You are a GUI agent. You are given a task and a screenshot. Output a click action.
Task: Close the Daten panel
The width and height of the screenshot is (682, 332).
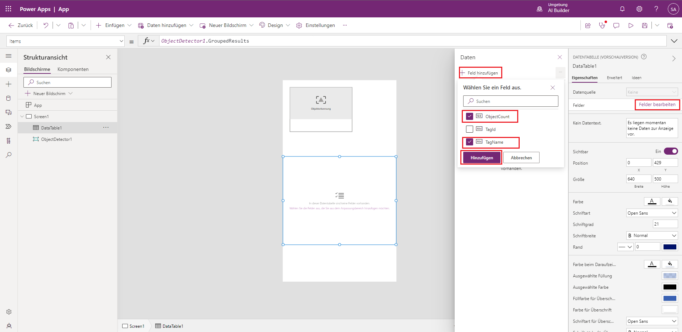click(x=560, y=57)
